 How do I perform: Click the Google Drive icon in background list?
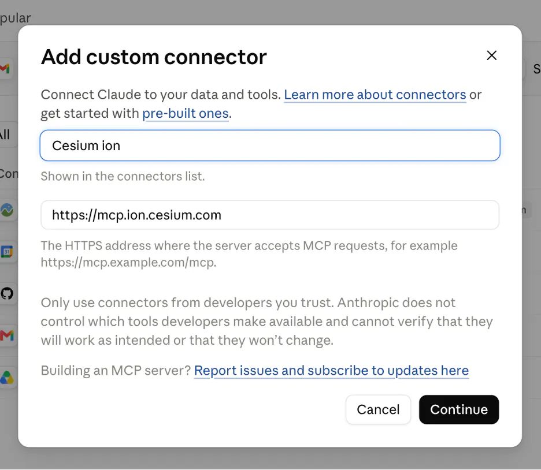[7, 378]
